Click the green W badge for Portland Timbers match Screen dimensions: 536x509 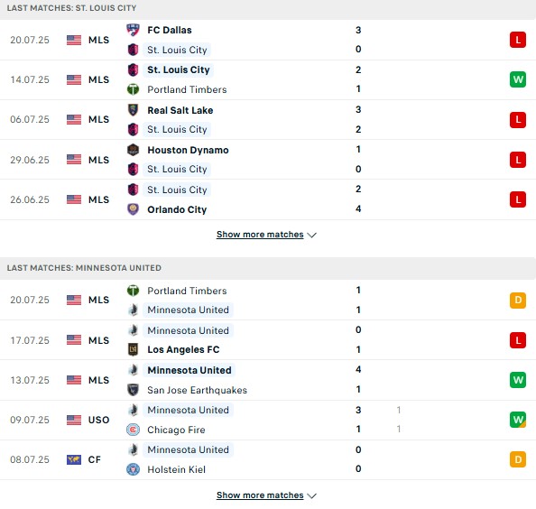[518, 79]
